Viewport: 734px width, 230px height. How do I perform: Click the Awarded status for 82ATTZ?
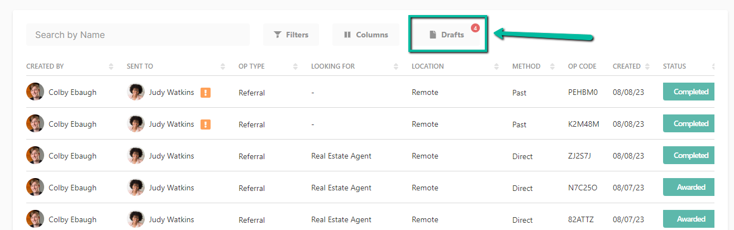(689, 219)
